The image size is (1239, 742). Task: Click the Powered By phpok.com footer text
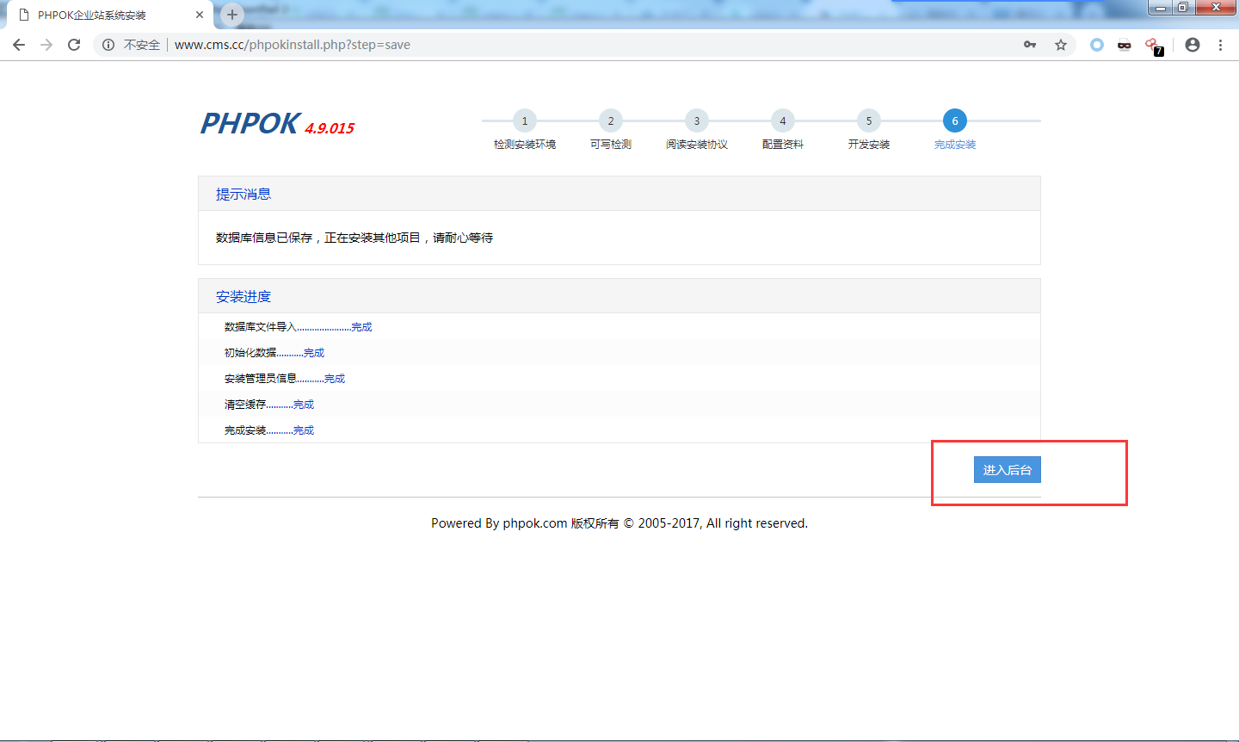pyautogui.click(x=619, y=523)
